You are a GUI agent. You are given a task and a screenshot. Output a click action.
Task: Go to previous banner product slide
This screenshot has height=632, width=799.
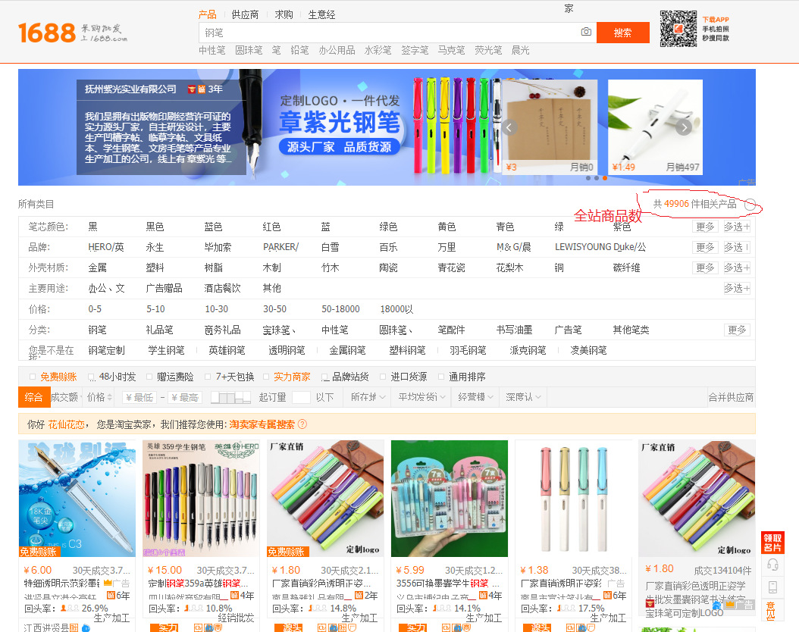coord(509,127)
